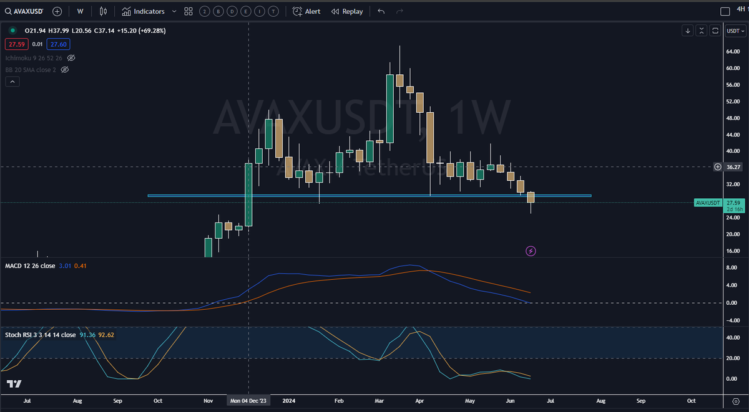Click the maximize pane button
The height and width of the screenshot is (412, 749).
[x=715, y=30]
